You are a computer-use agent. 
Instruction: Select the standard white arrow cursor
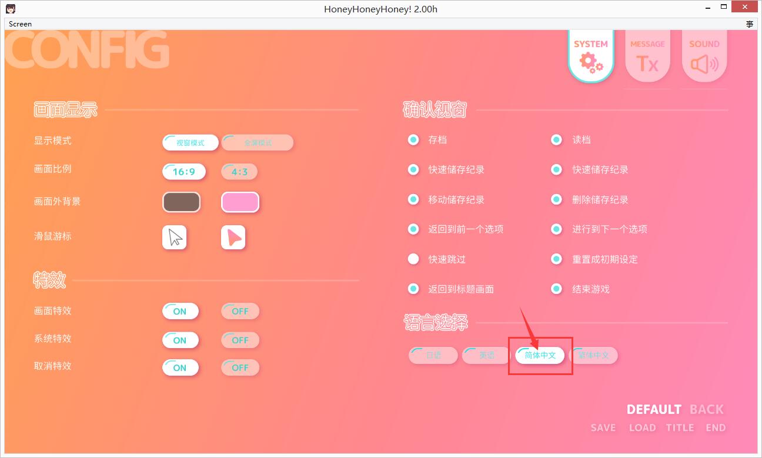tap(175, 238)
